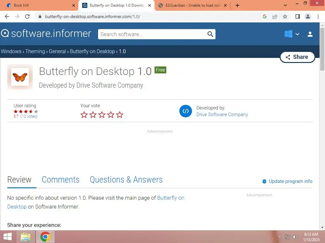
Task: Click General breadcrumb link
Action: (x=57, y=51)
